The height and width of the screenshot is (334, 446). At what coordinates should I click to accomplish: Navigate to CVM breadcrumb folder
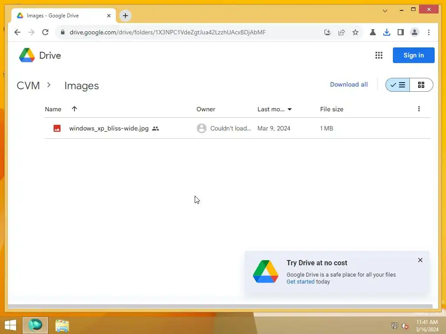coord(28,86)
